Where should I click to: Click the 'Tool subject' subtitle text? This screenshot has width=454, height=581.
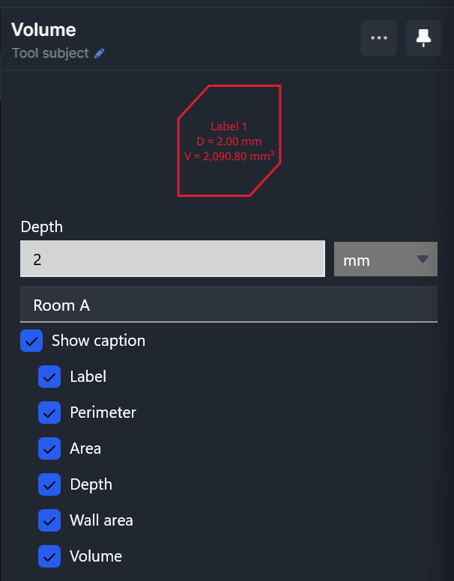(x=50, y=53)
